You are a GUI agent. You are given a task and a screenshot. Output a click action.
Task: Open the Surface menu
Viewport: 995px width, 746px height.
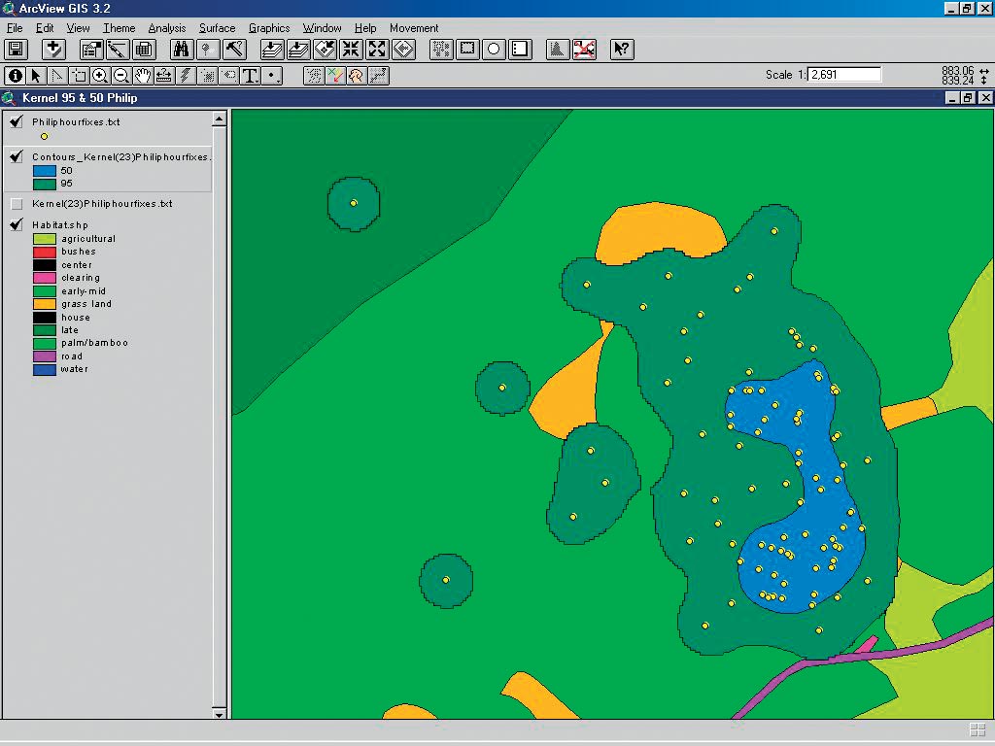(x=217, y=28)
